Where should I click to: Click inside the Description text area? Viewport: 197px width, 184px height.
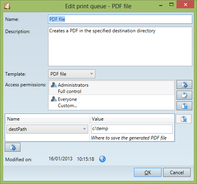tap(120, 46)
